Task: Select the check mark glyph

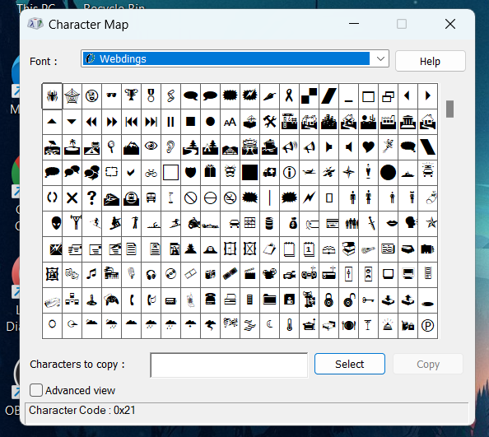Action: tap(131, 173)
